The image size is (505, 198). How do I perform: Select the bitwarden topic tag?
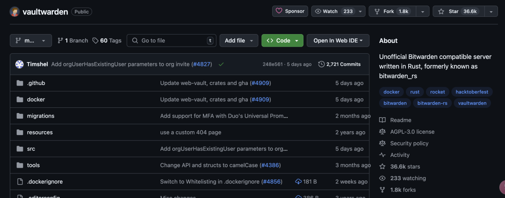395,103
